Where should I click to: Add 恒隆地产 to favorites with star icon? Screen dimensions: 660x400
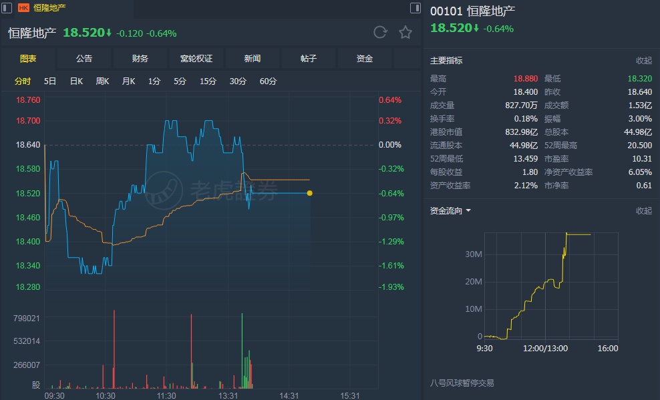pos(405,32)
